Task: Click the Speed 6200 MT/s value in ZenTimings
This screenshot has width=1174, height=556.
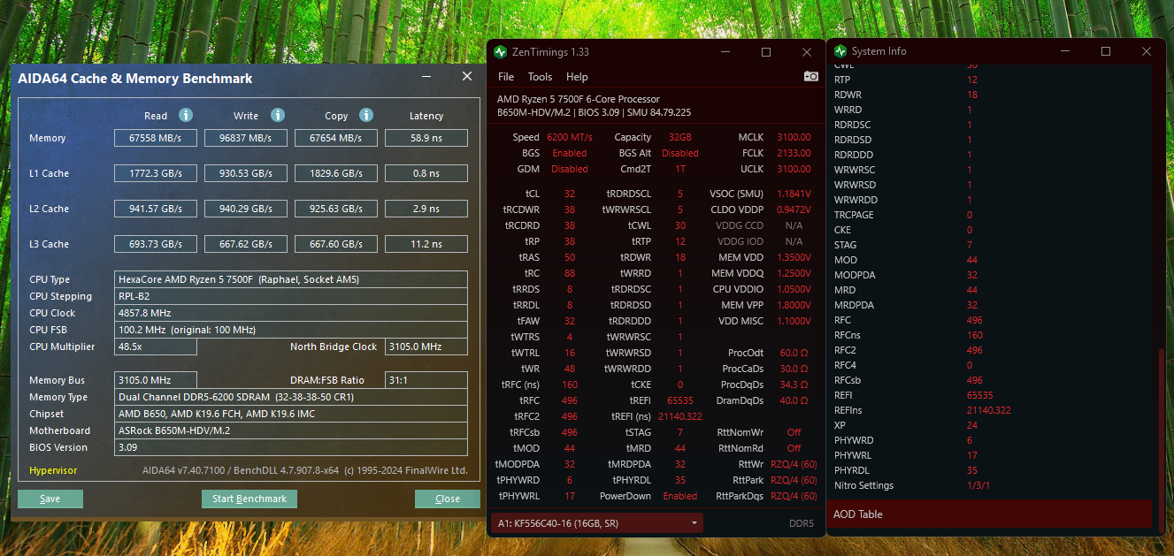Action: coord(570,137)
